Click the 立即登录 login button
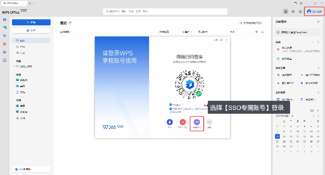The image size is (325, 175). click(x=314, y=12)
